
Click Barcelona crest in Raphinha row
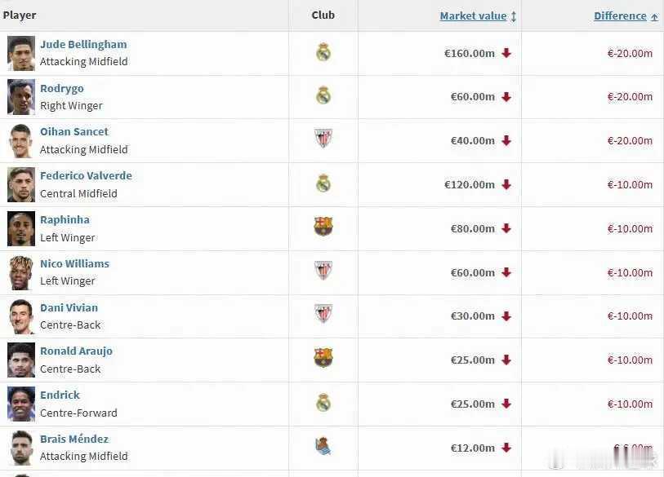[323, 227]
